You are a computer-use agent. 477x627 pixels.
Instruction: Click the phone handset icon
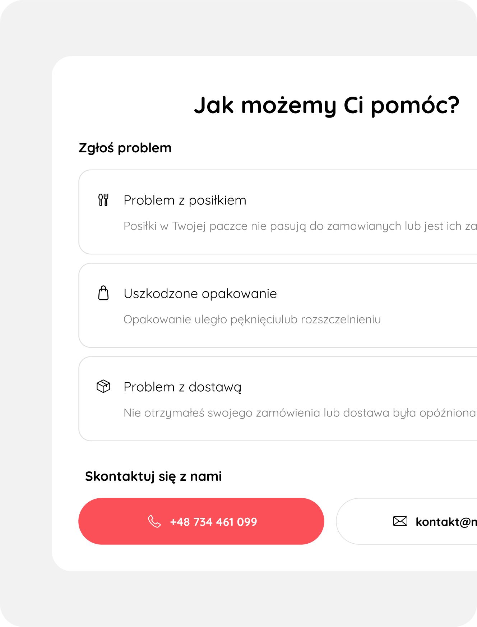coord(154,521)
